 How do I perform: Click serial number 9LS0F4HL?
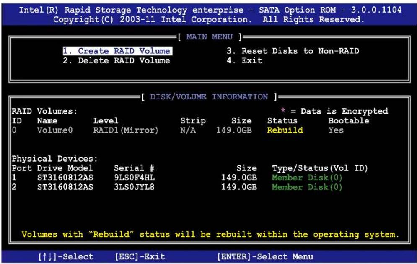tap(134, 178)
